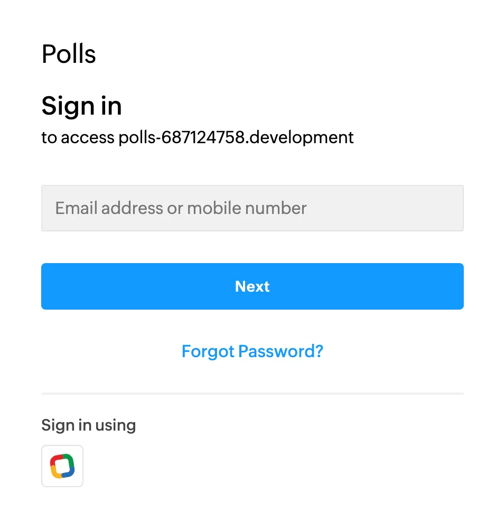Focus the Email address or mobile number field
The height and width of the screenshot is (522, 496).
pos(252,208)
